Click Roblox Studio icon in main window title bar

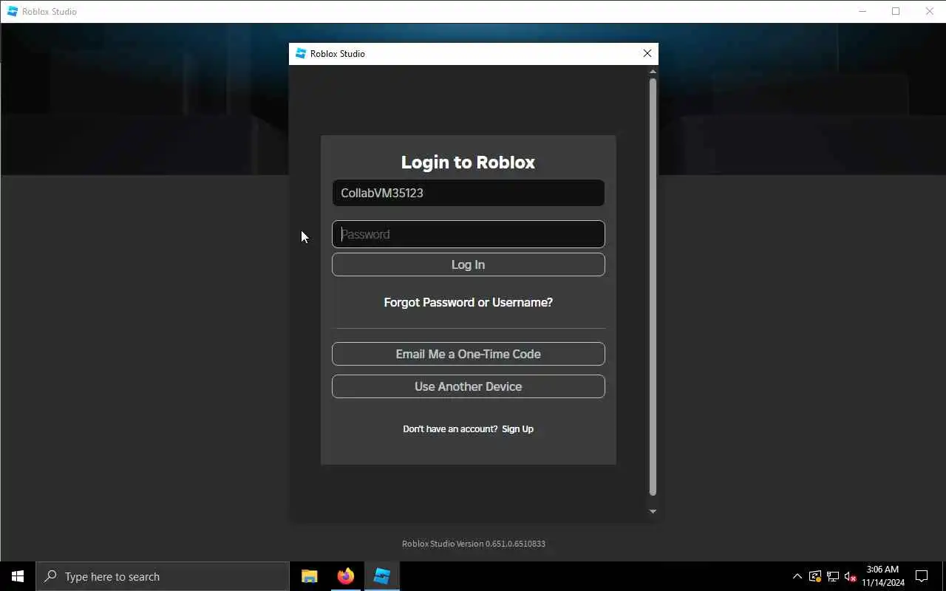click(13, 11)
